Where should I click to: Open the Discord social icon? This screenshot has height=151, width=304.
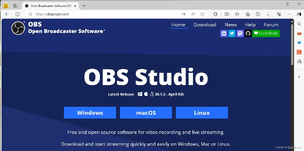(224, 33)
